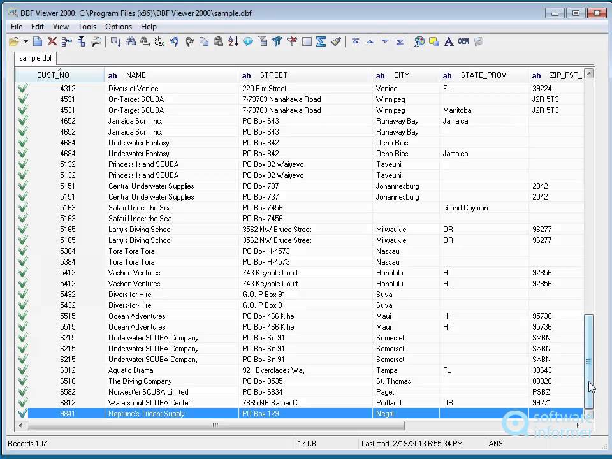The width and height of the screenshot is (612, 459).
Task: Toggle check mark on the Manitoba row
Action: pos(23,110)
